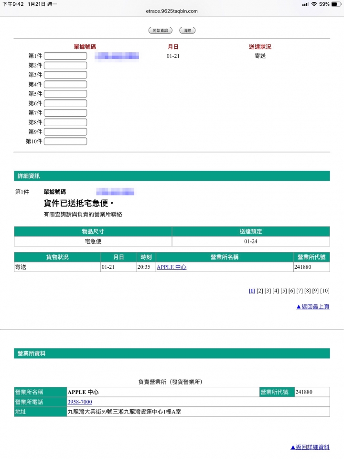Select the 宅急便 item size cell
Screen dimensions: 344x459
click(93, 241)
